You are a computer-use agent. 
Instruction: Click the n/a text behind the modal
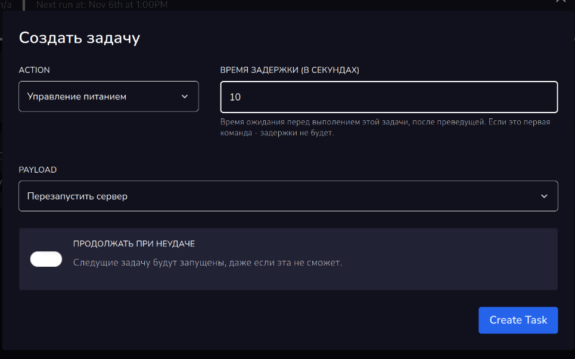click(x=5, y=5)
